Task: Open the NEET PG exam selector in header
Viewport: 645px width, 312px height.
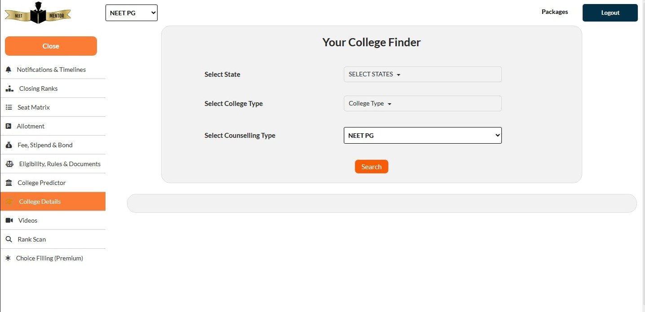Action: [131, 13]
